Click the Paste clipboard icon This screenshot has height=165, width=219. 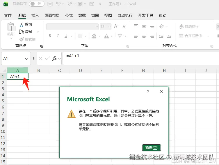click(x=11, y=27)
